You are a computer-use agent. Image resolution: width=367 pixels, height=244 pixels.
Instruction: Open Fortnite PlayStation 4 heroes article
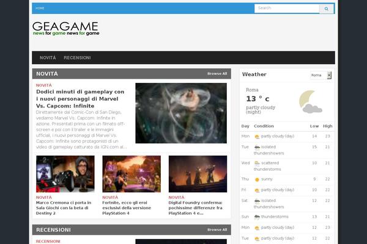127,208
